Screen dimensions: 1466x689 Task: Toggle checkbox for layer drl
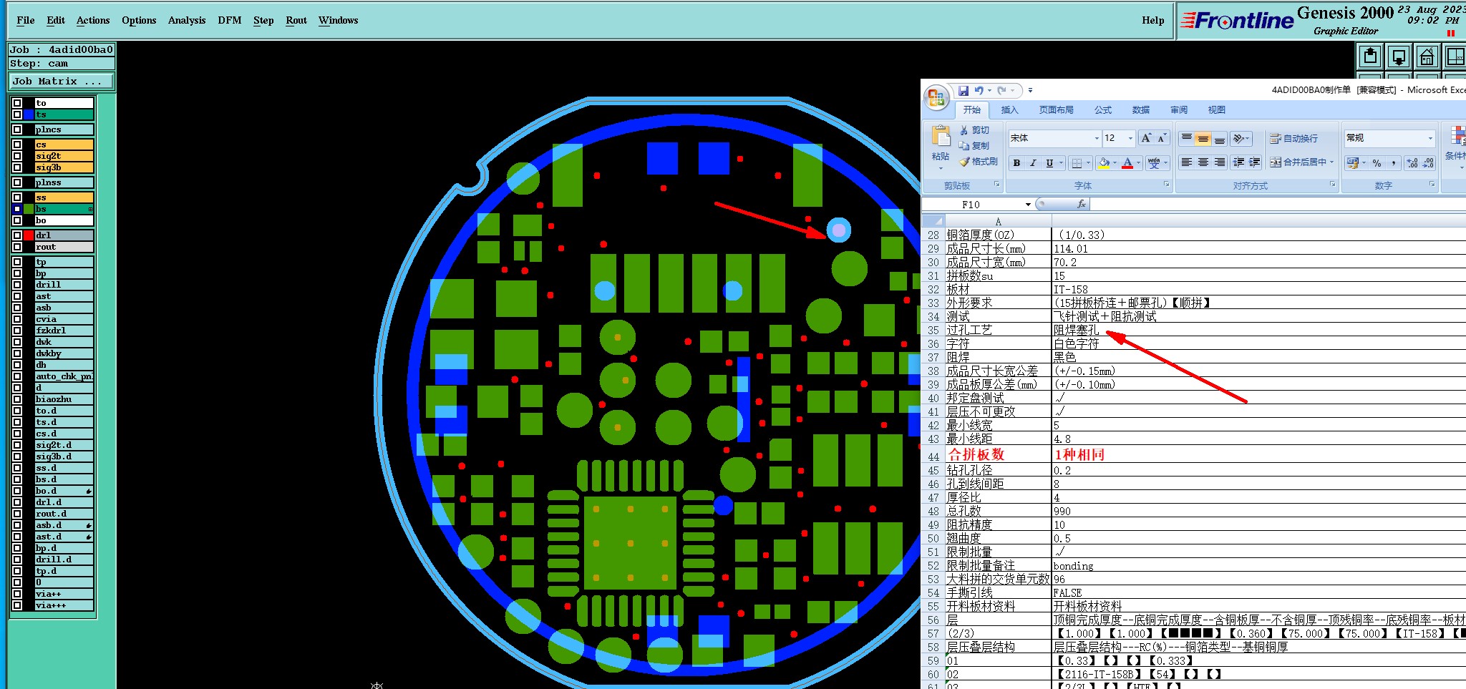click(x=17, y=235)
